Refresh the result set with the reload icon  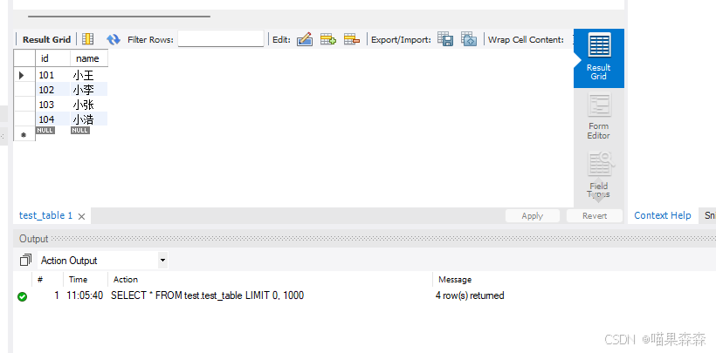tap(114, 40)
